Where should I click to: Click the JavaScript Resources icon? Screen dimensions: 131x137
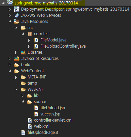[17, 59]
